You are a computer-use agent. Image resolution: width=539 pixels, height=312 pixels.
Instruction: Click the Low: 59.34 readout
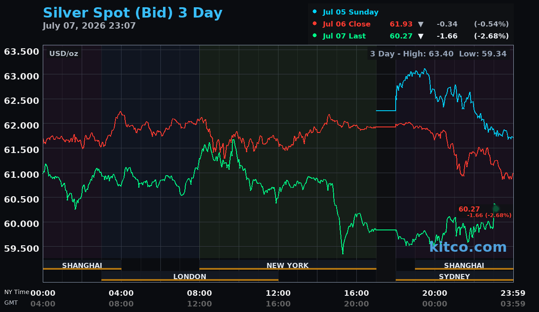[x=483, y=53]
